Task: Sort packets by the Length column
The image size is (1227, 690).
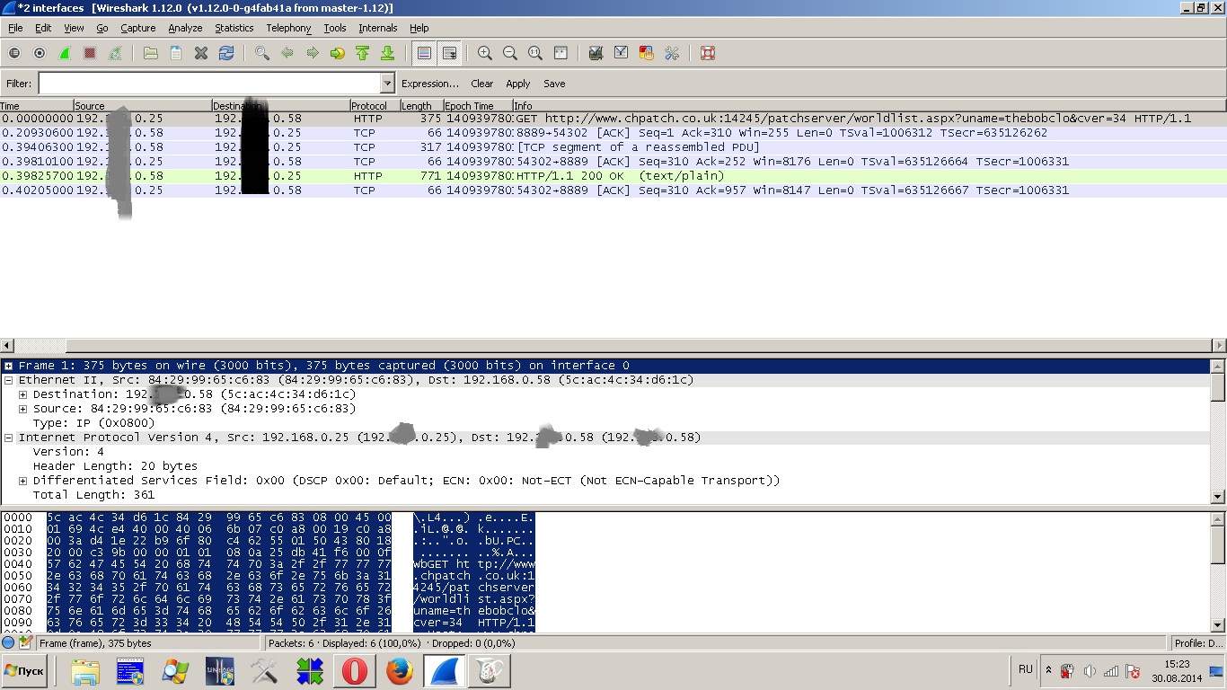Action: click(421, 106)
